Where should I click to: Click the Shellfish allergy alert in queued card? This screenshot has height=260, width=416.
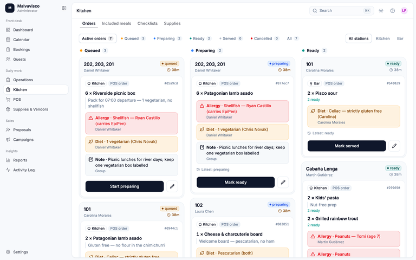click(x=132, y=123)
